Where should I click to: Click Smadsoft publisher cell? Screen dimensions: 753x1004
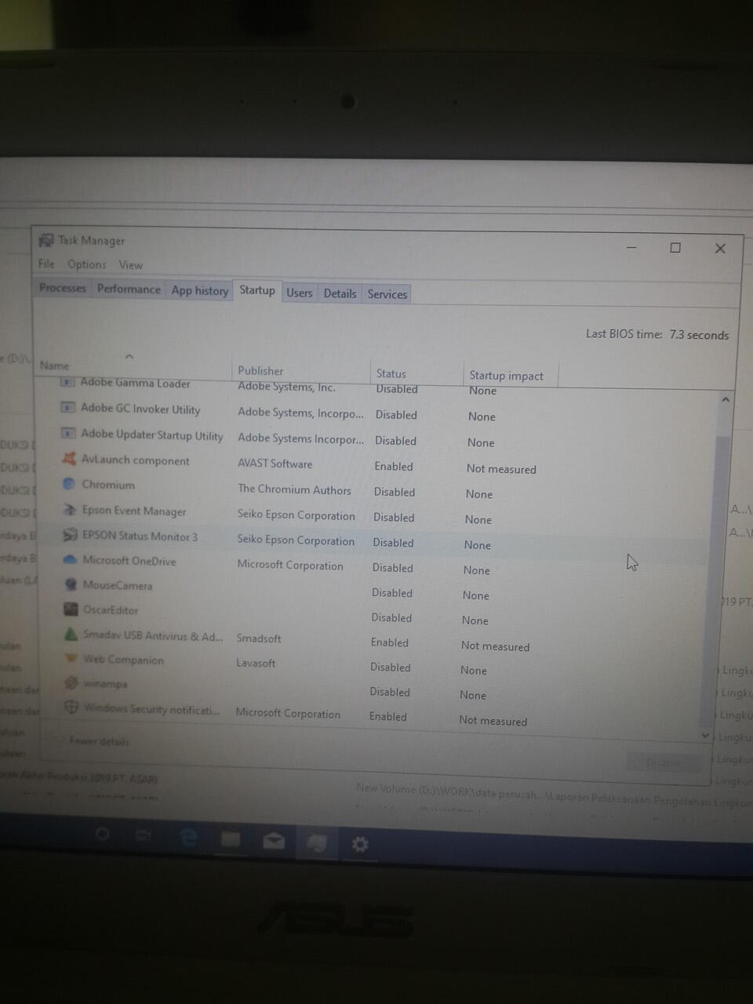click(259, 638)
